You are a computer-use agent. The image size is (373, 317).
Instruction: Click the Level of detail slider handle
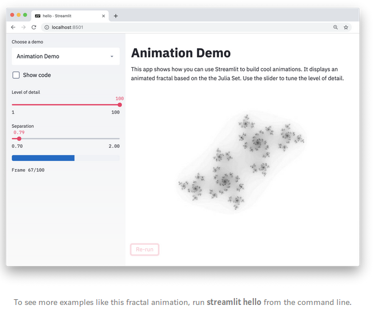coord(120,105)
